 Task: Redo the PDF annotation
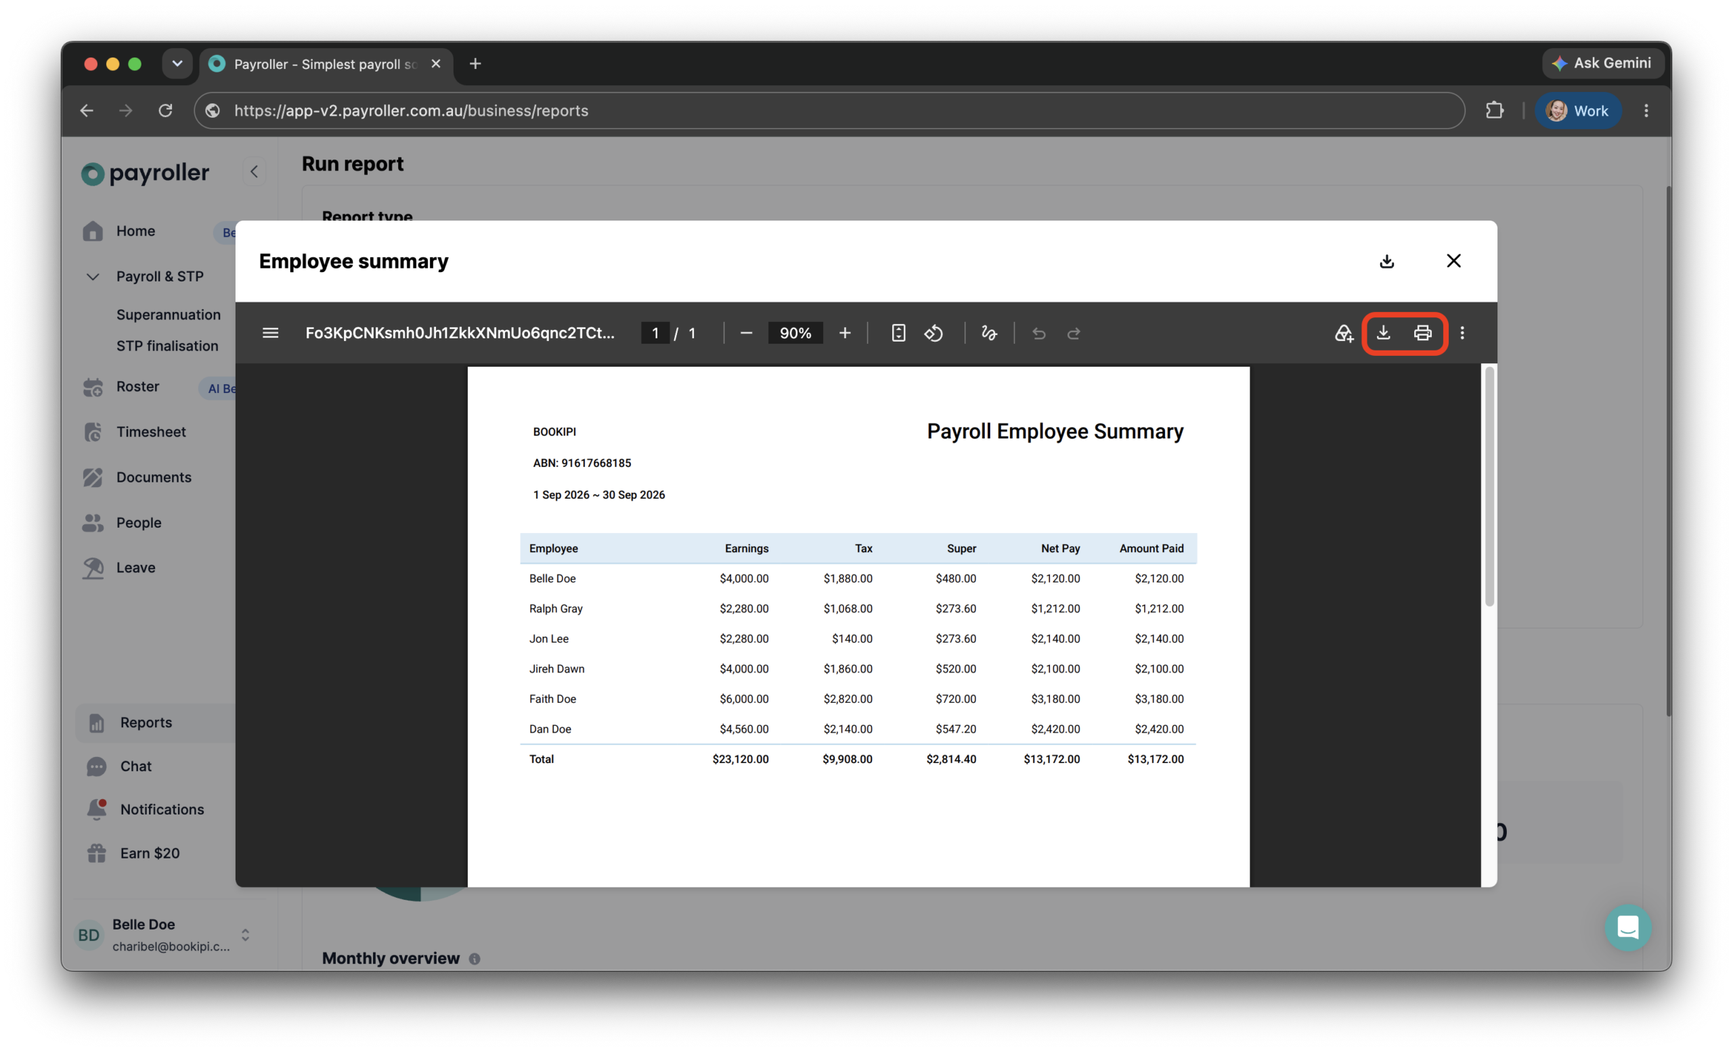pos(1073,333)
